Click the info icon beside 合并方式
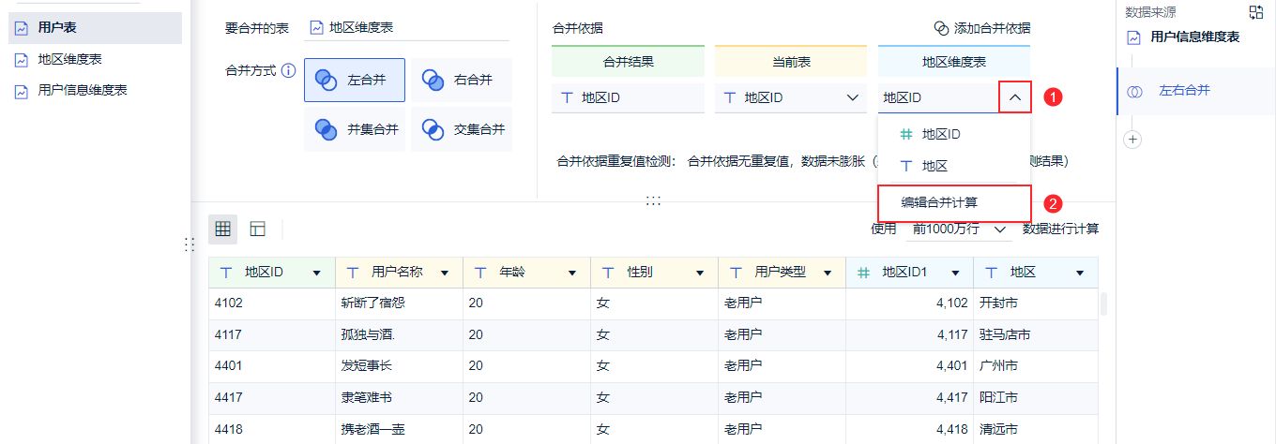Image resolution: width=1276 pixels, height=444 pixels. pos(289,70)
